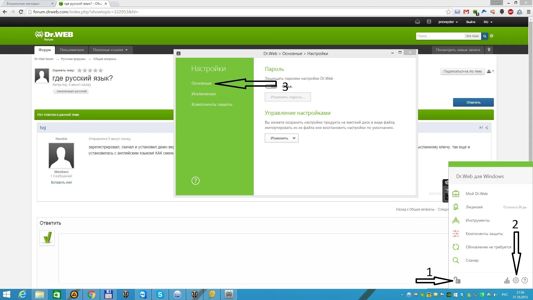Image resolution: width=533 pixels, height=300 pixels.
Task: Open Форум tab
Action: pyautogui.click(x=44, y=50)
